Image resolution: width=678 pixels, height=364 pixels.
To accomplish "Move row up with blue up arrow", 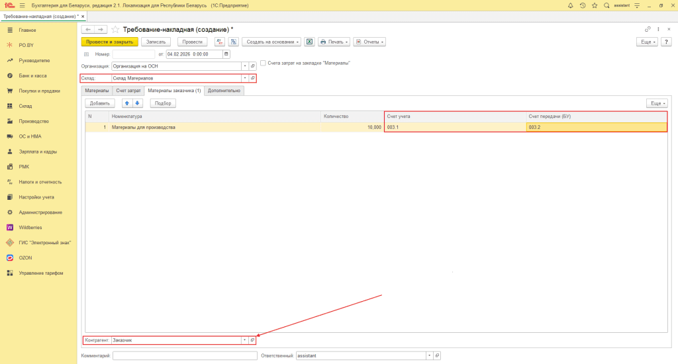I will pos(127,103).
